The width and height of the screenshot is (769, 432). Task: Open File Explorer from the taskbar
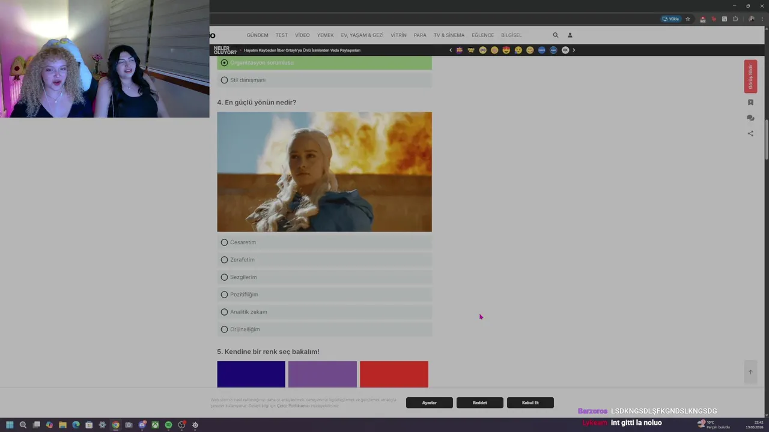(x=62, y=425)
